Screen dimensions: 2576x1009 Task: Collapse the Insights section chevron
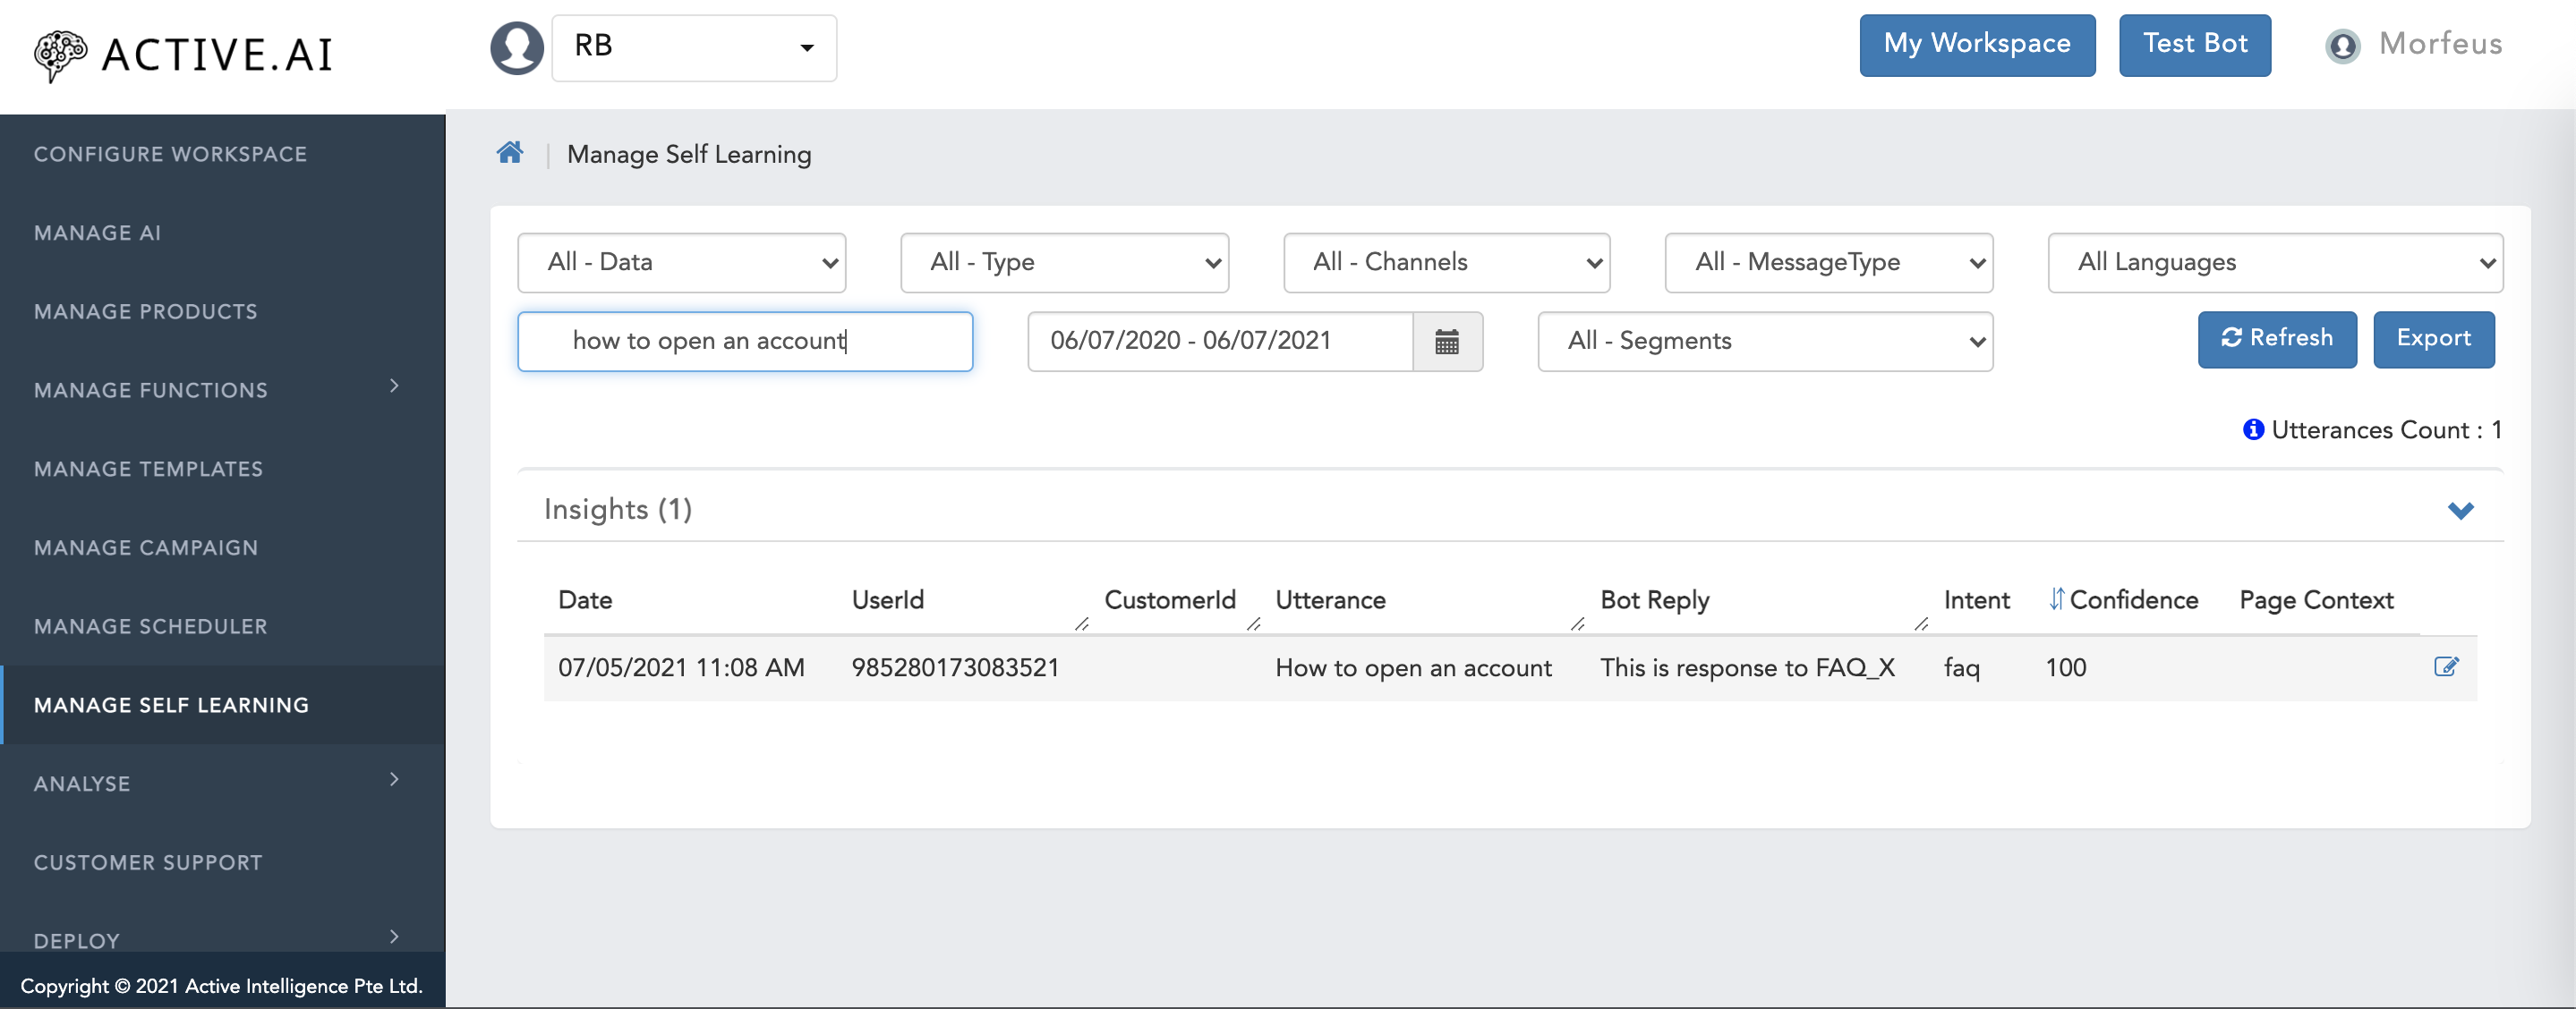pos(2460,511)
